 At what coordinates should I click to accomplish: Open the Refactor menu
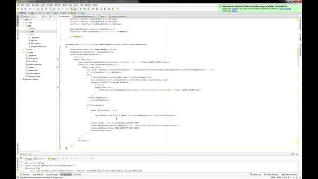coord(58,5)
